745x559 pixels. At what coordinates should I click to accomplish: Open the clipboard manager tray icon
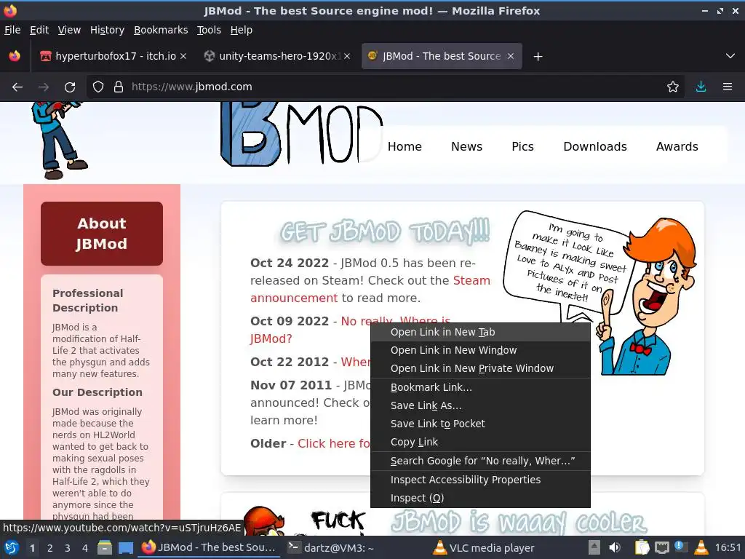tap(642, 547)
